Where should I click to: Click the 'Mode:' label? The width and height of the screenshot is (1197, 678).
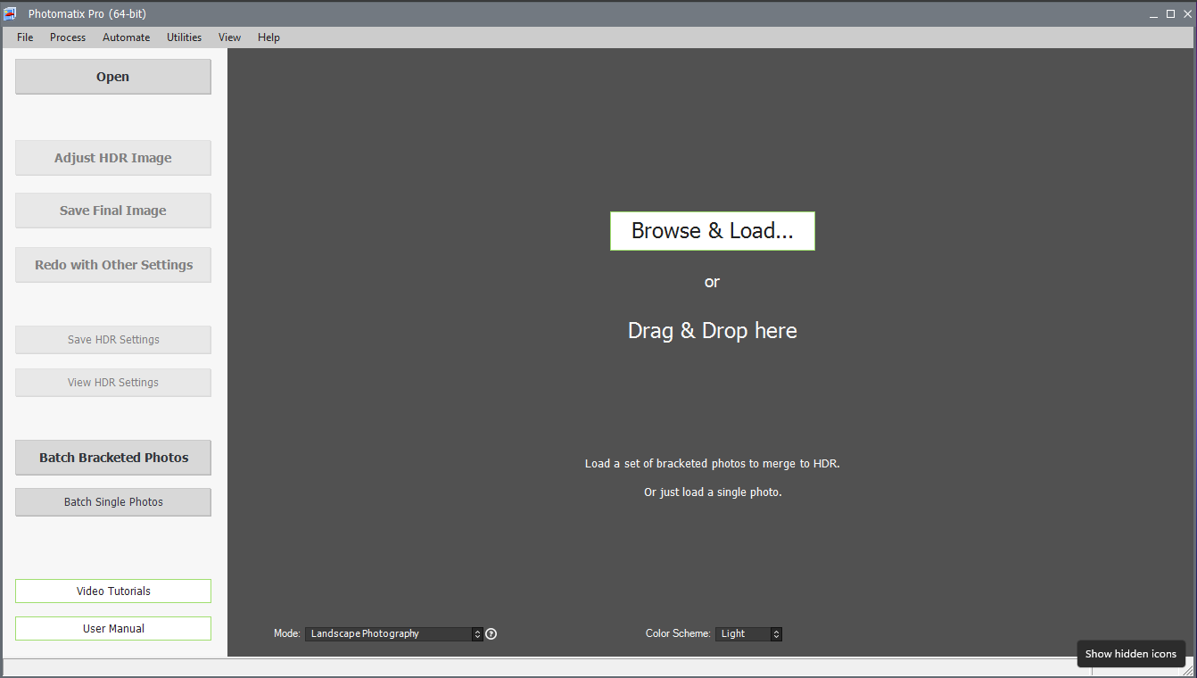287,634
